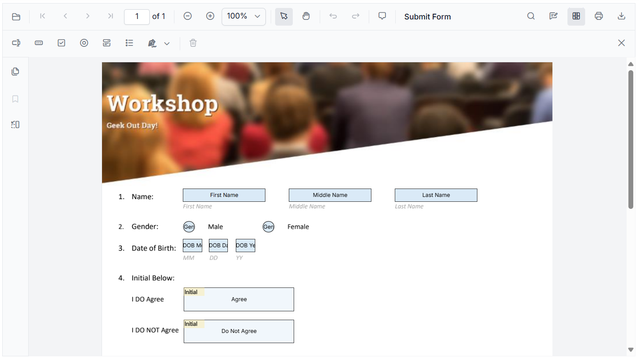Viewport: 639px width, 359px height.
Task: Close the form designer toolbar
Action: tap(621, 43)
